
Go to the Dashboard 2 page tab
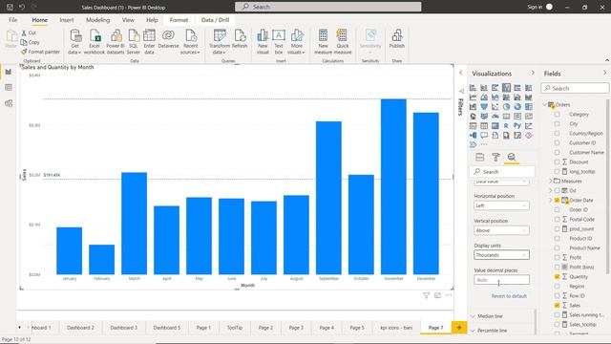pyautogui.click(x=80, y=328)
